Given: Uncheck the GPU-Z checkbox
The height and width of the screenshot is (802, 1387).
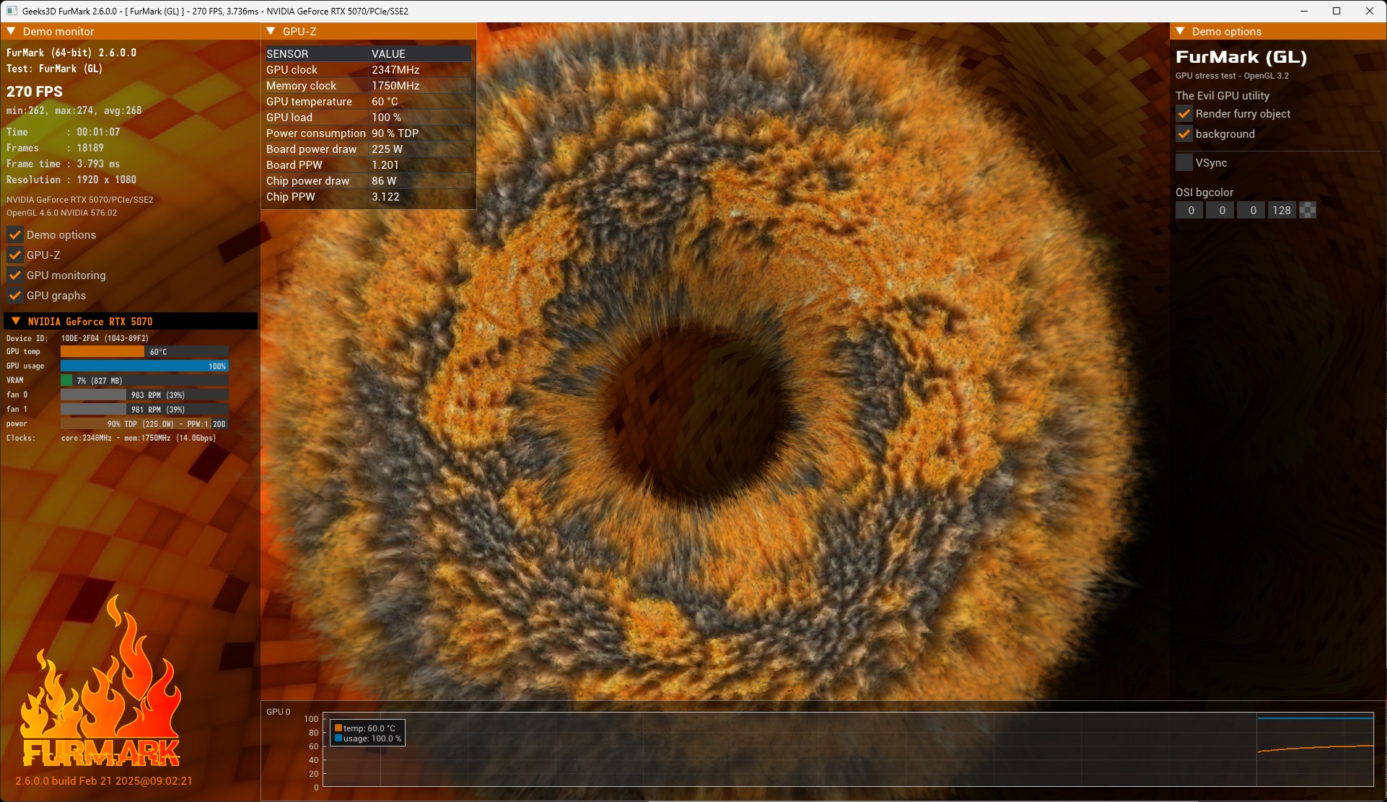Looking at the screenshot, I should [x=14, y=255].
